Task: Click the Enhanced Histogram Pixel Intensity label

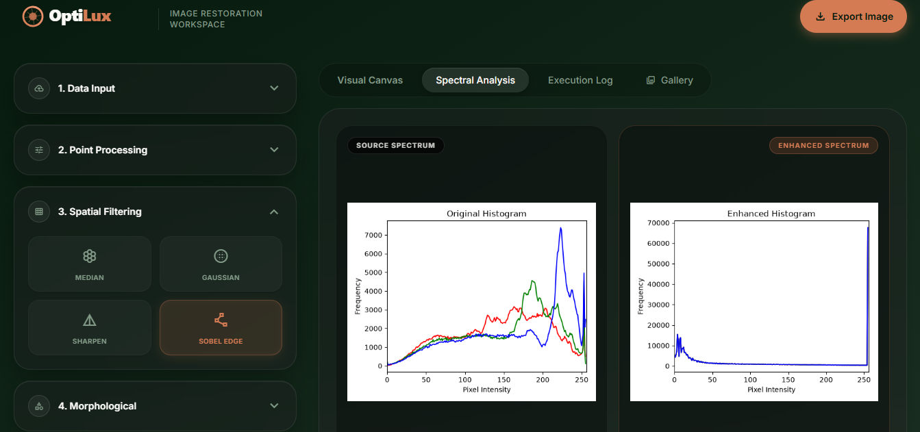Action: 771,390
